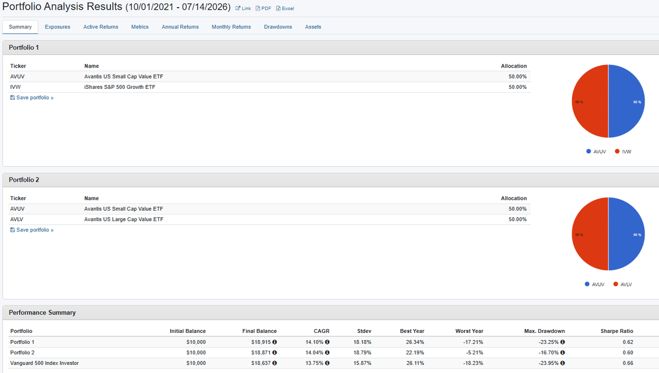Click info icon beside Portfolio 2 final balance
Viewport: 659px width, 373px height.
click(275, 352)
